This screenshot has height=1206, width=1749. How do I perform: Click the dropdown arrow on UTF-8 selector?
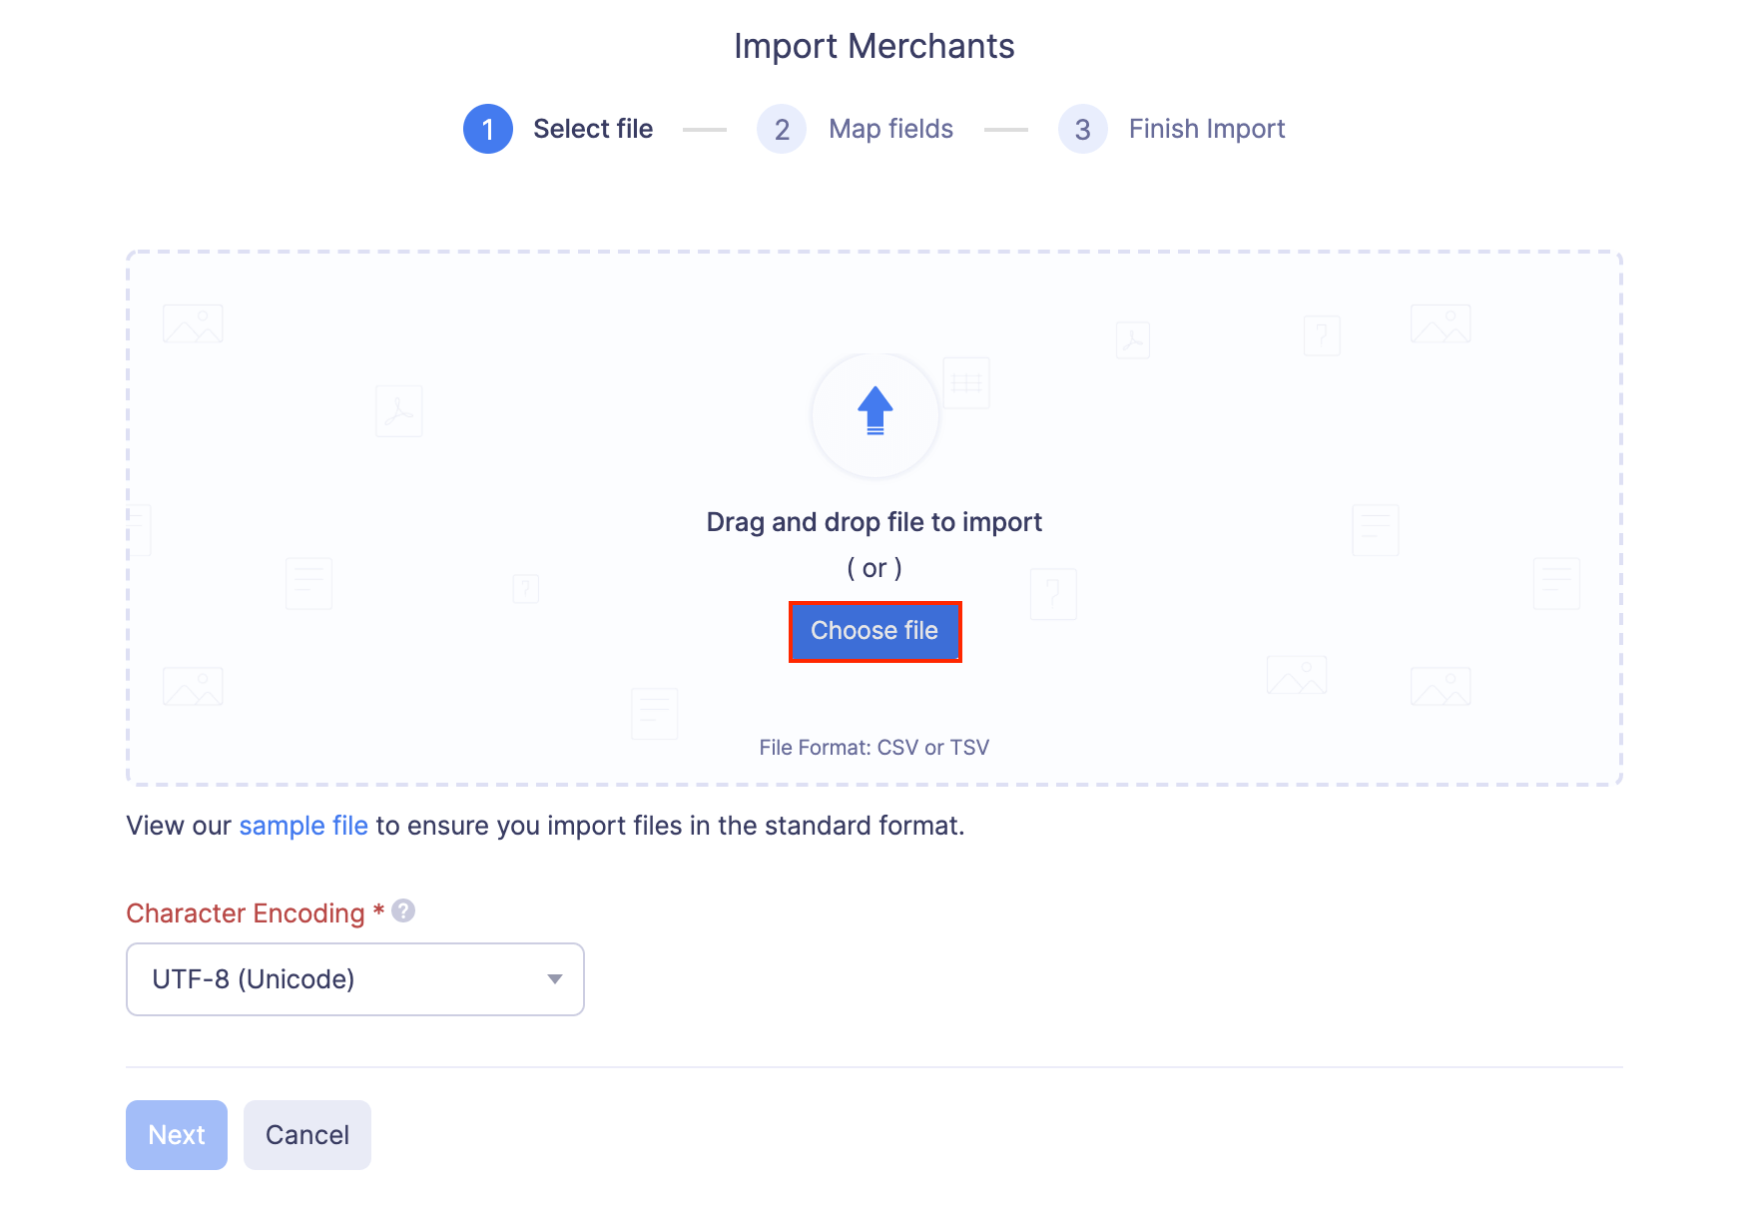click(555, 979)
